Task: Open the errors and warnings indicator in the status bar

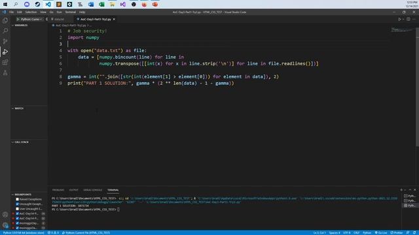Action: 53,233
